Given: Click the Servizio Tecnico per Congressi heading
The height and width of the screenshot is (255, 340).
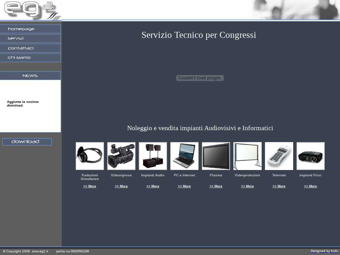Looking at the screenshot, I should [199, 35].
